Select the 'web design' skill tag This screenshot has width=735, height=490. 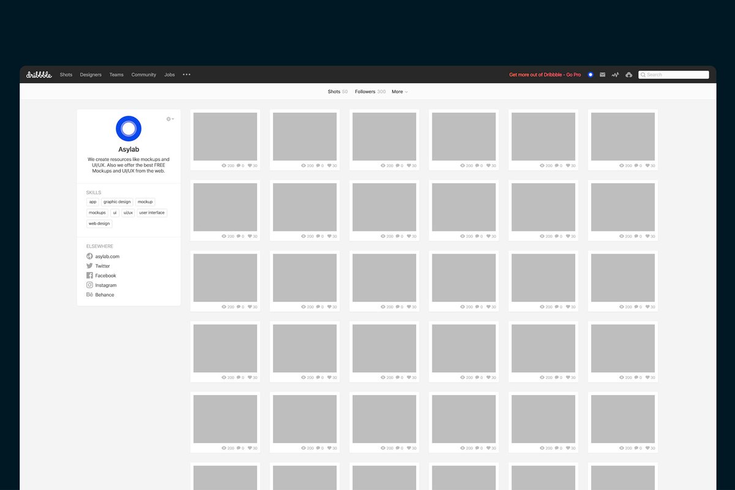pos(99,224)
